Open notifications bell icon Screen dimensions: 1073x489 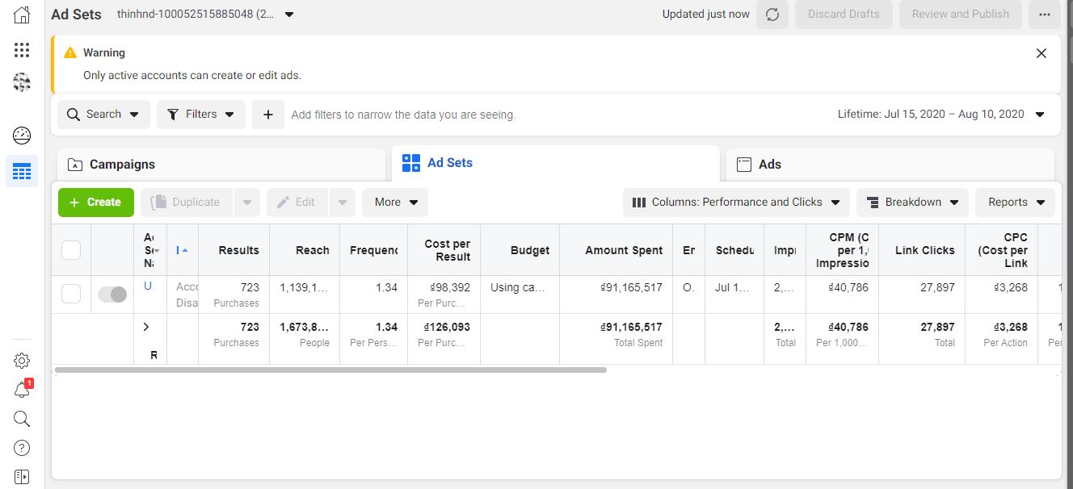22,391
